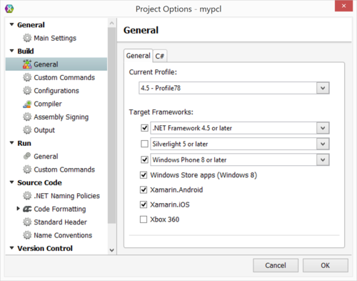Viewport: 357px width, 281px height.
Task: Click the Compiler icon in sidebar
Action: (x=27, y=104)
